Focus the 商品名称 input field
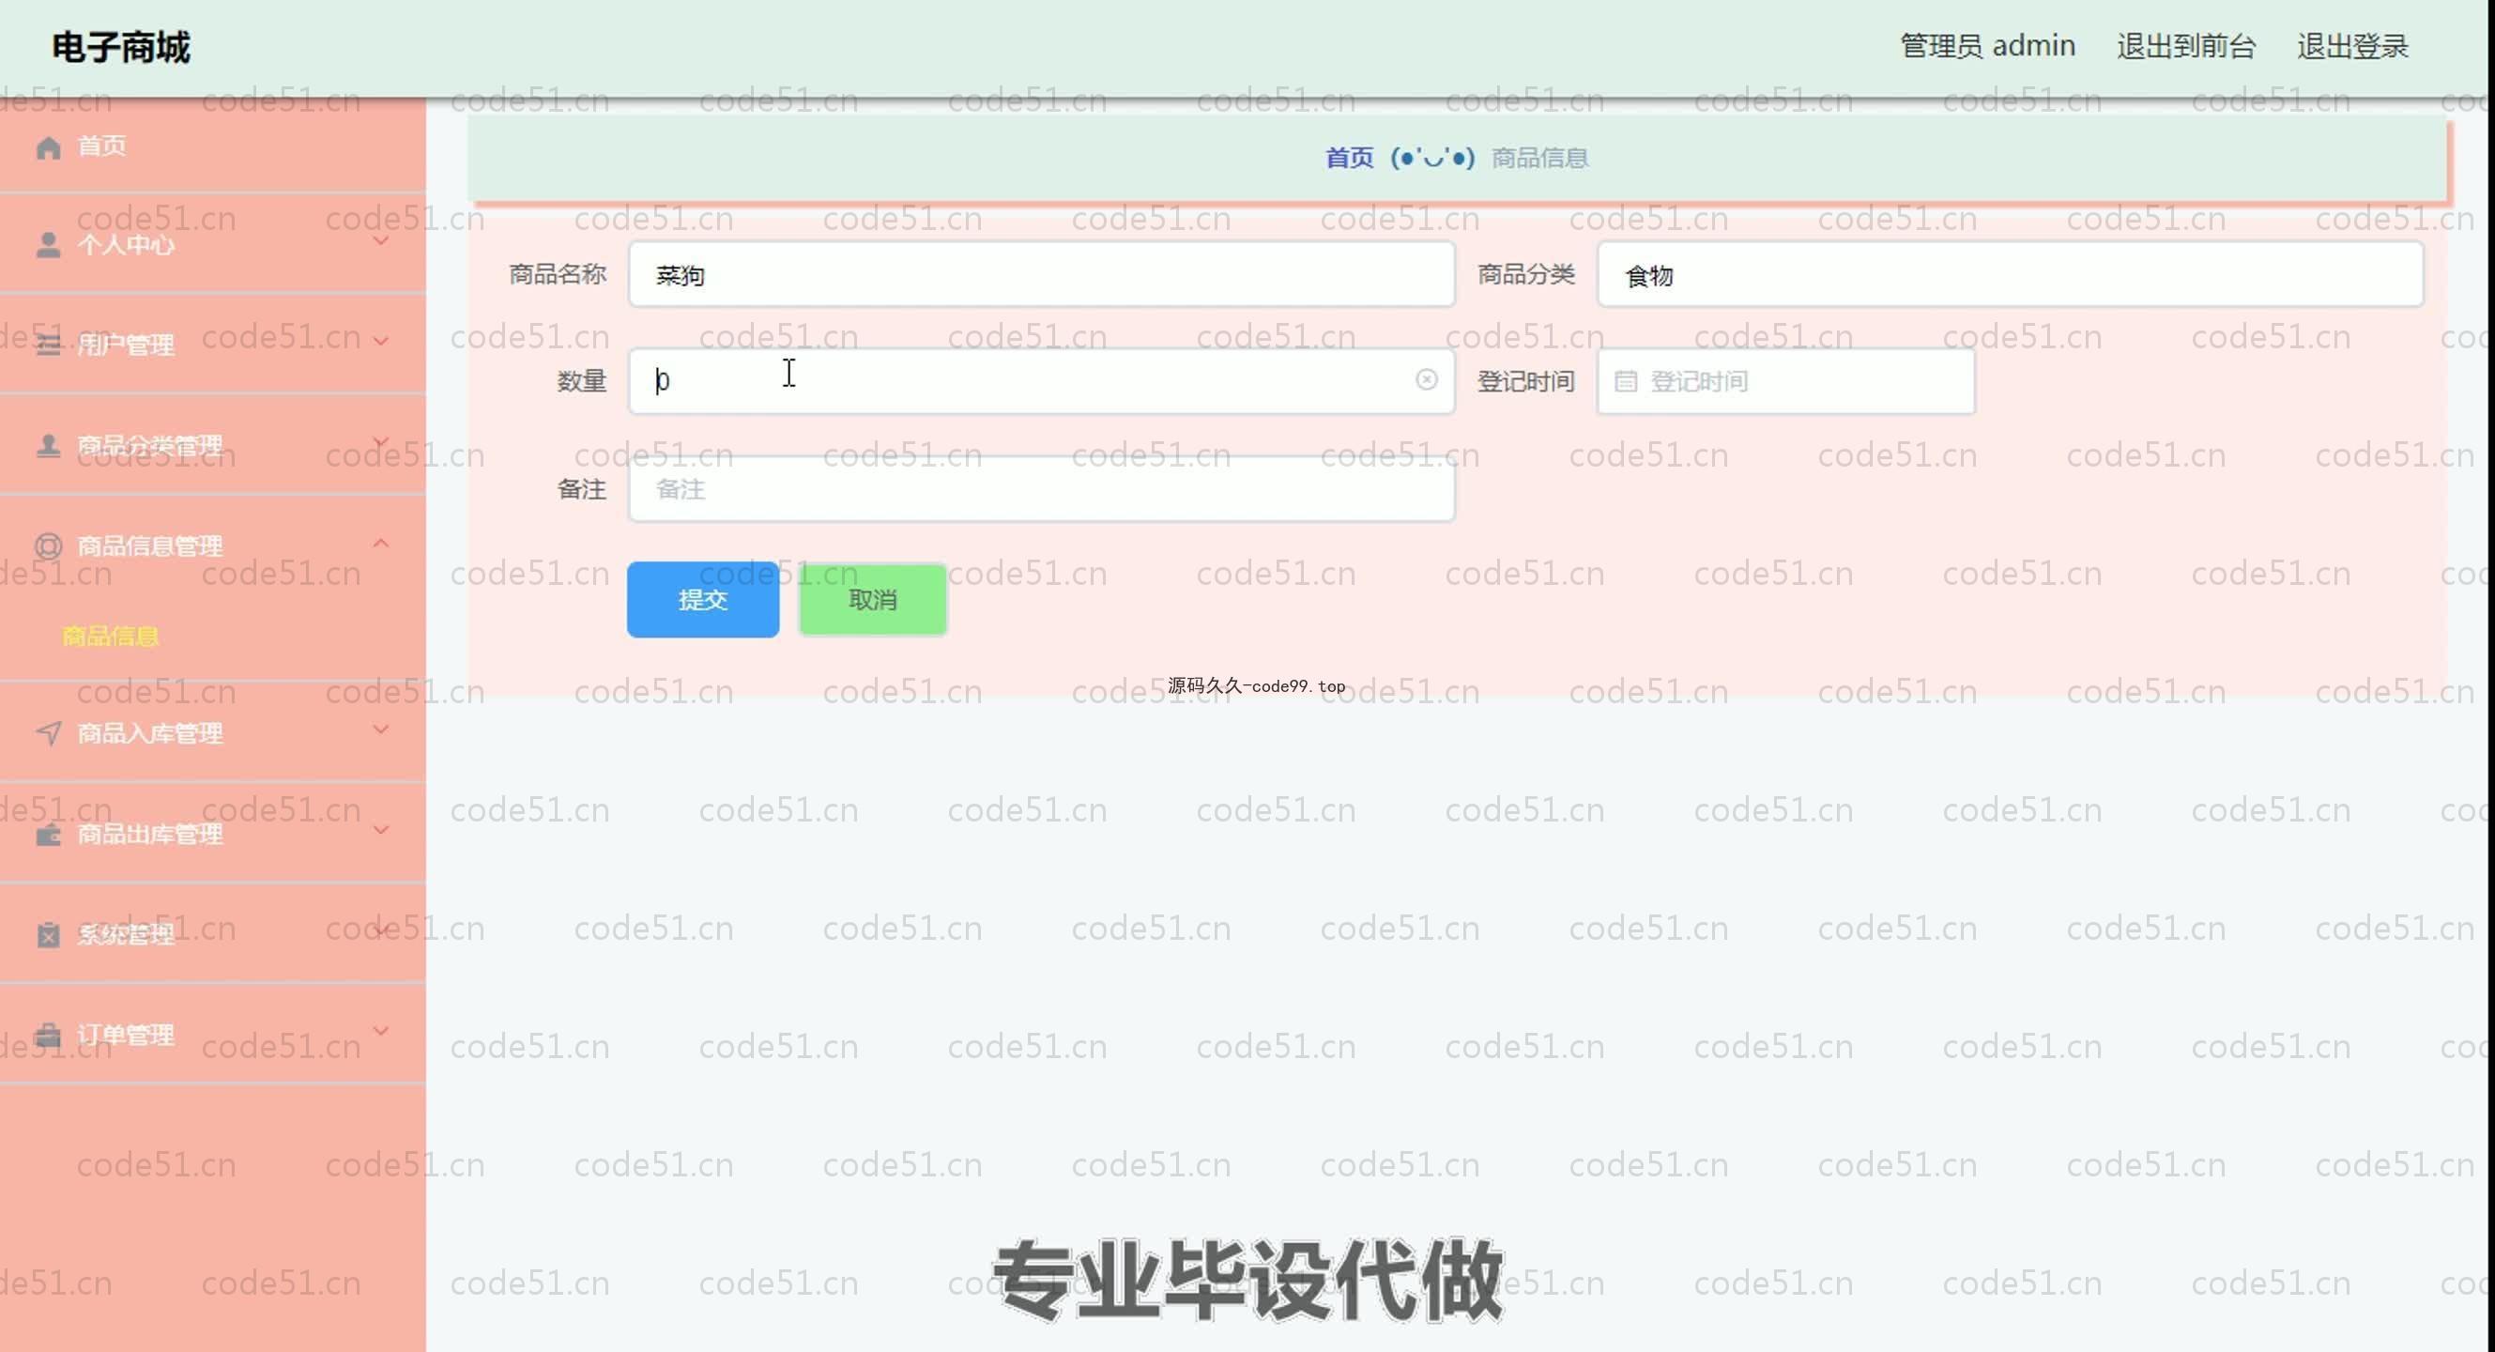The image size is (2495, 1352). click(1041, 275)
